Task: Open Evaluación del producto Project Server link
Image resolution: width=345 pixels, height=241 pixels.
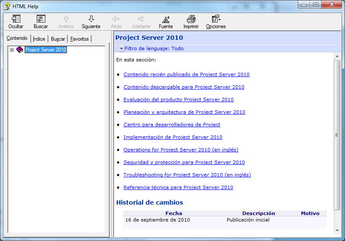Action: coord(178,100)
